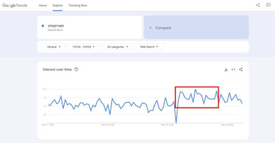Open the embed code icon on chart
The height and width of the screenshot is (143, 275).
(x=233, y=70)
